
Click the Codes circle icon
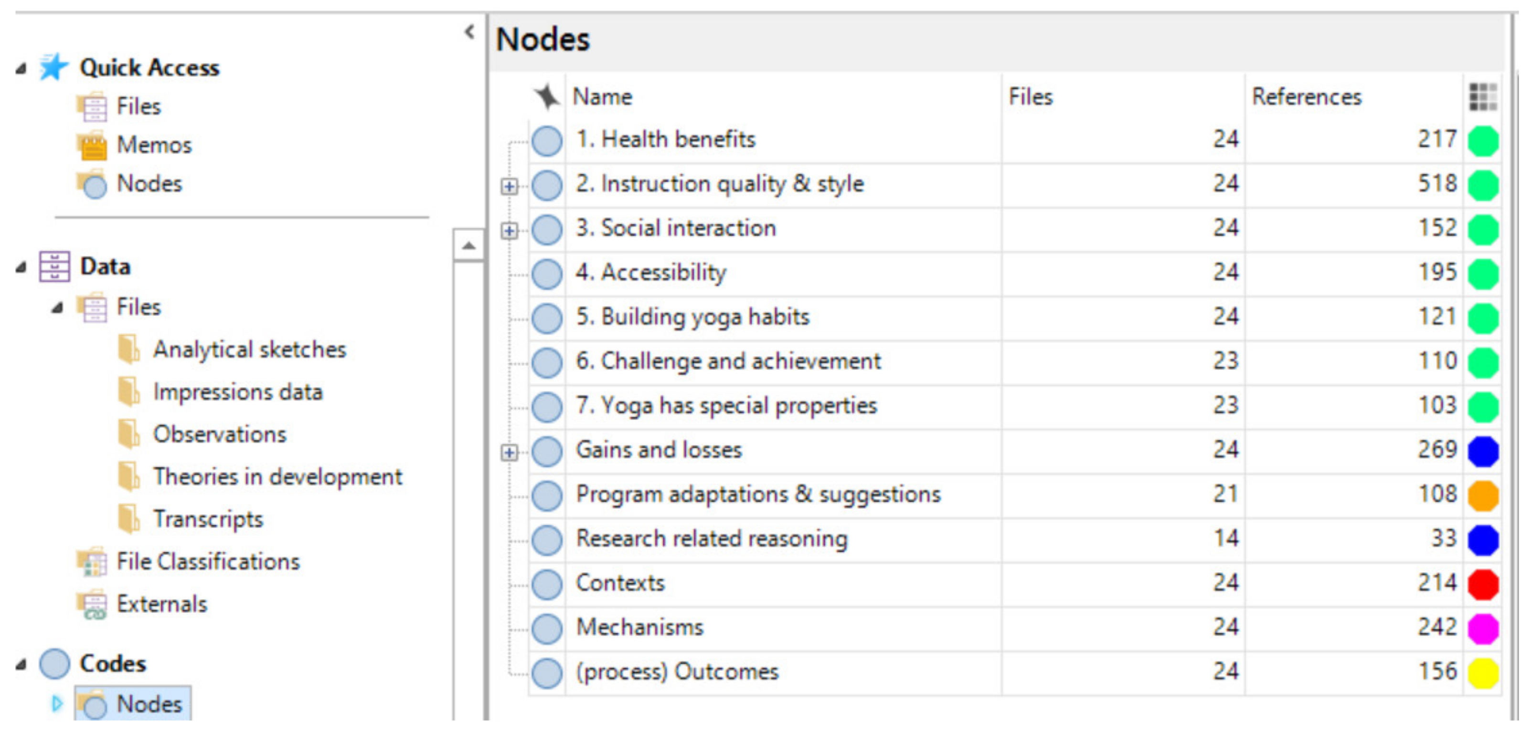pos(55,664)
